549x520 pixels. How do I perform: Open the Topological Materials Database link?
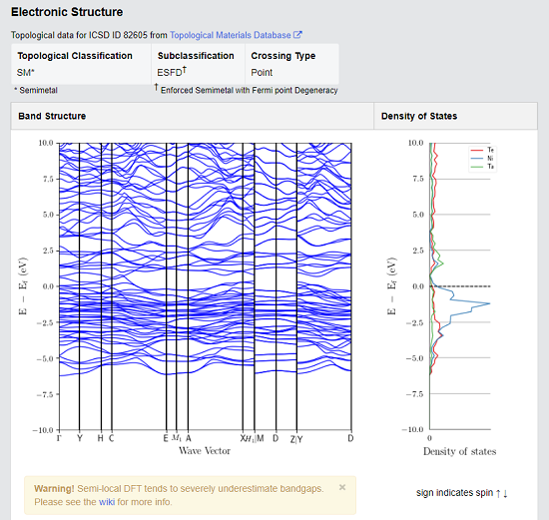click(x=230, y=35)
